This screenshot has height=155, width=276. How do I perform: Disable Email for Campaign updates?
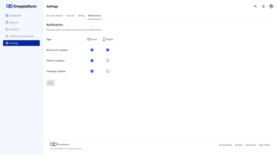tap(92, 71)
